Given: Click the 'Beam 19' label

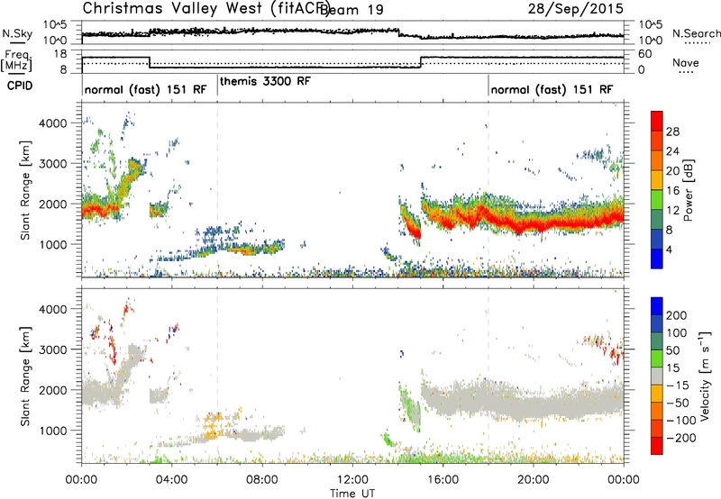Looking at the screenshot, I should pyautogui.click(x=351, y=10).
